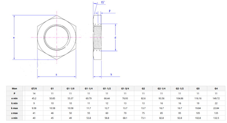Click the e min value 82.6 for G2
The image size is (227, 123).
click(144, 98)
